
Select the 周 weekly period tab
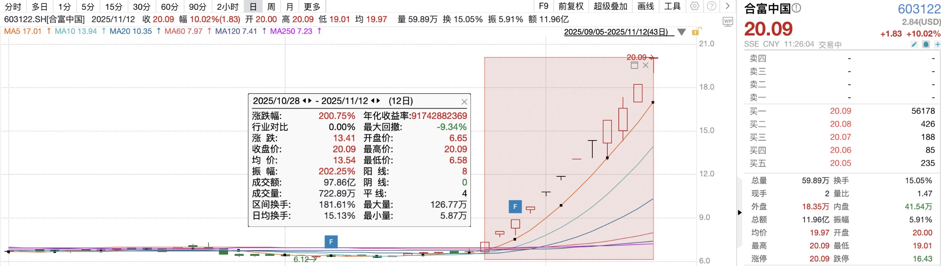click(x=271, y=7)
